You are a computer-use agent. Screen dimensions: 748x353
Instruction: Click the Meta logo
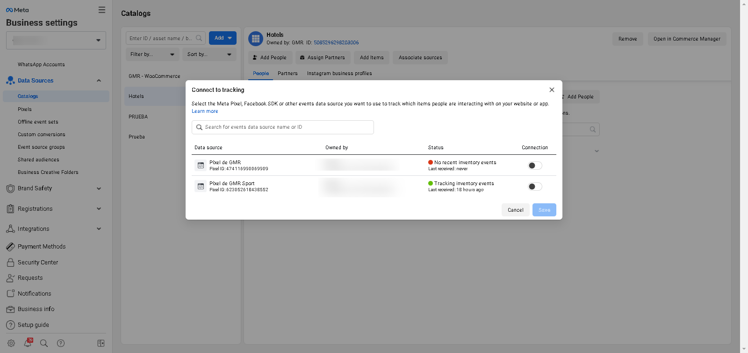tap(17, 10)
